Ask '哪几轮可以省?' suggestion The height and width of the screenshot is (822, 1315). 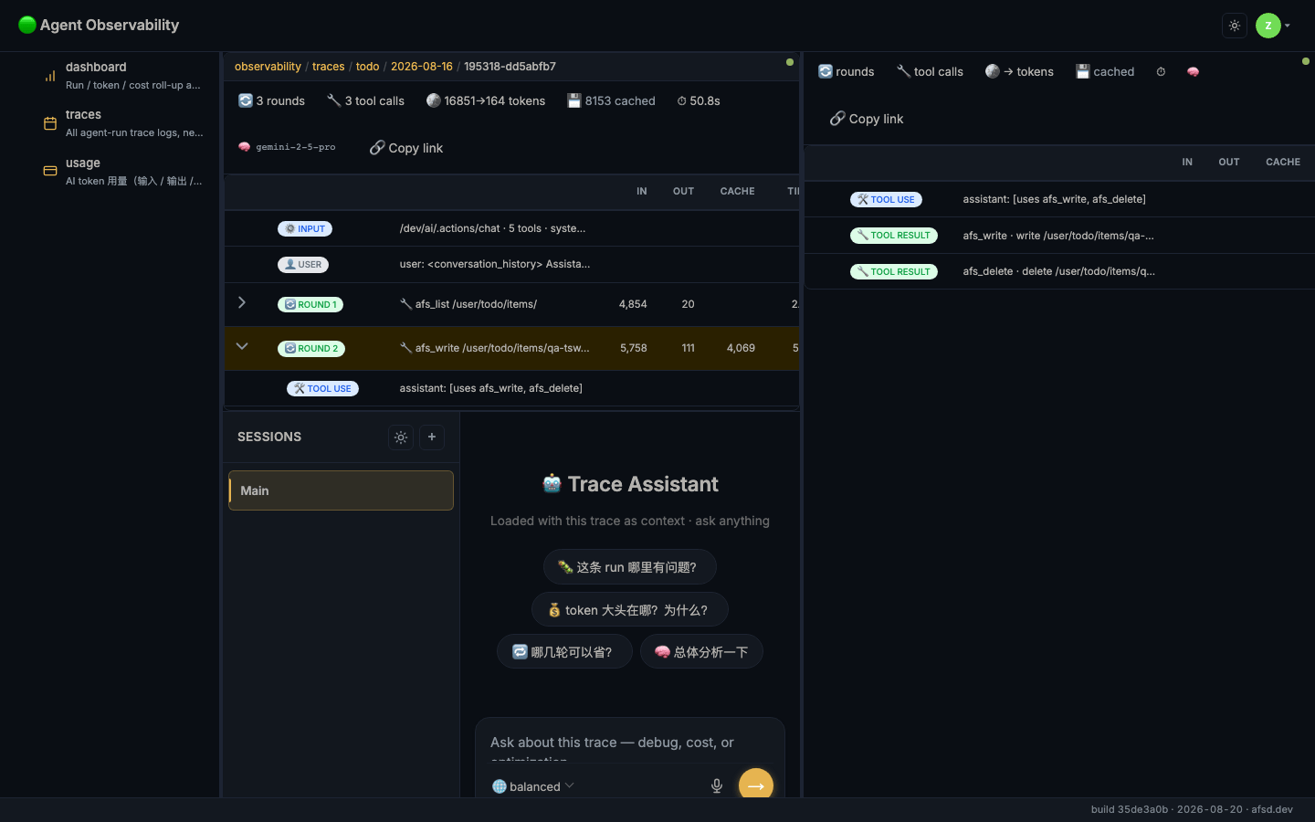(564, 651)
